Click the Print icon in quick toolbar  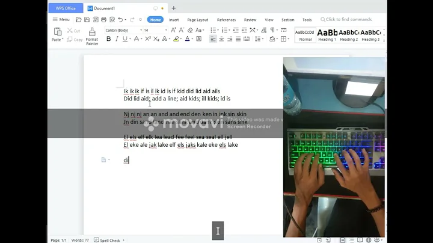point(104,20)
